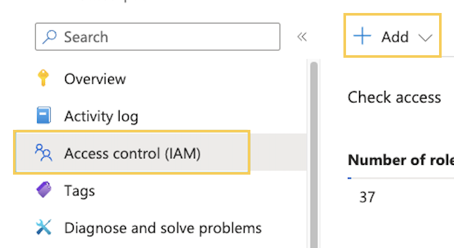Click the role assignments usage progress bar
This screenshot has height=248, width=454.
pos(401,178)
